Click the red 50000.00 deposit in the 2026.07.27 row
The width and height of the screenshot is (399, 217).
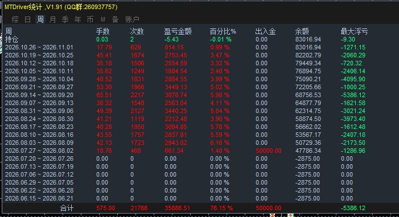[269, 151]
